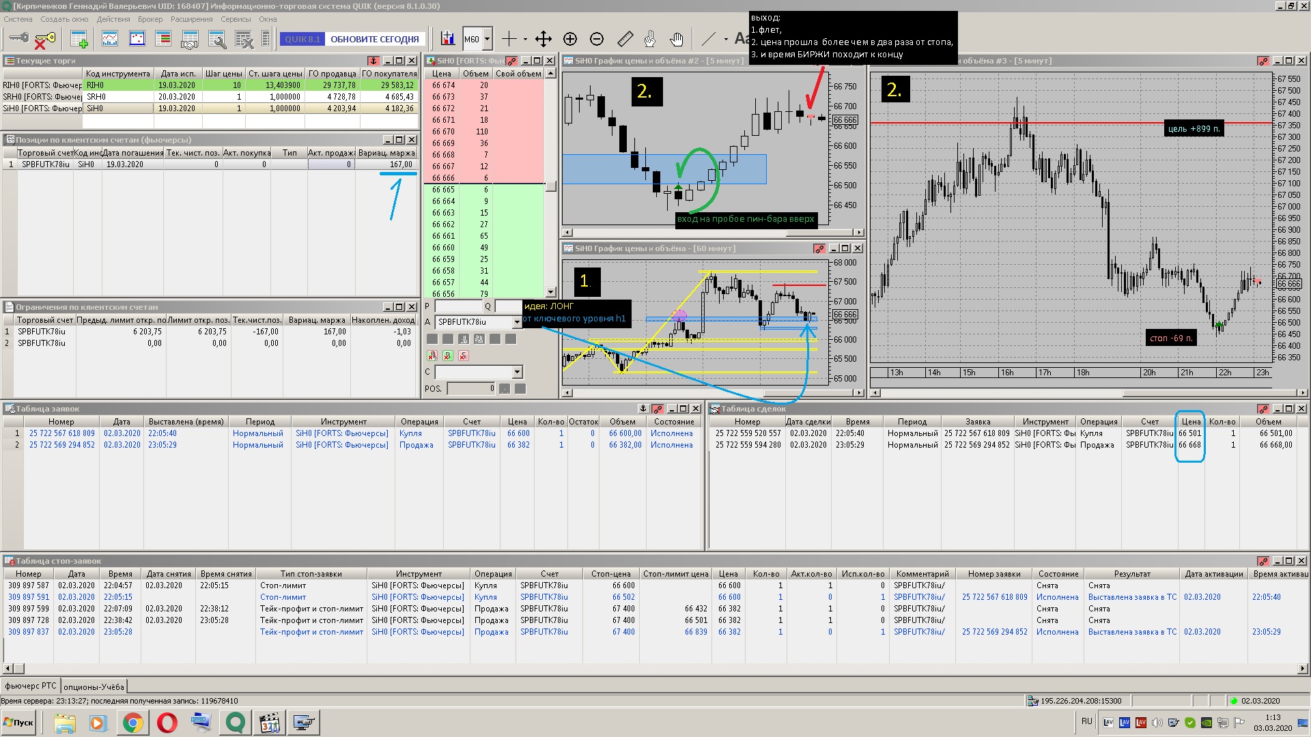Switch to опционы-Учёба tab
The image size is (1311, 737).
coord(94,687)
